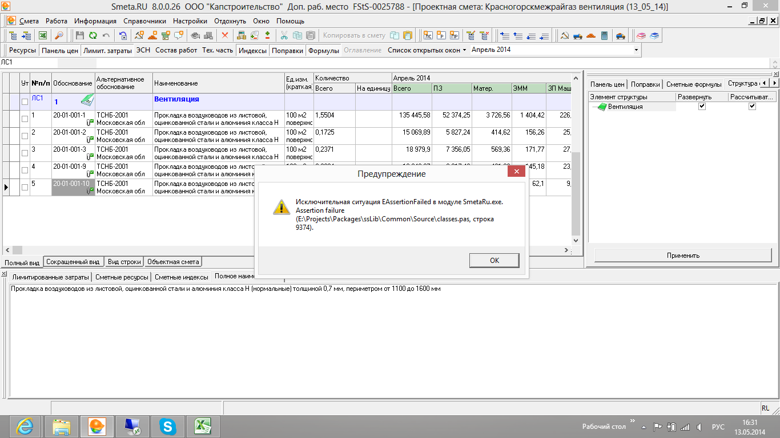Switch to the Сметные ресурсы bottom tab
Viewport: 780px width, 438px height.
pos(122,277)
